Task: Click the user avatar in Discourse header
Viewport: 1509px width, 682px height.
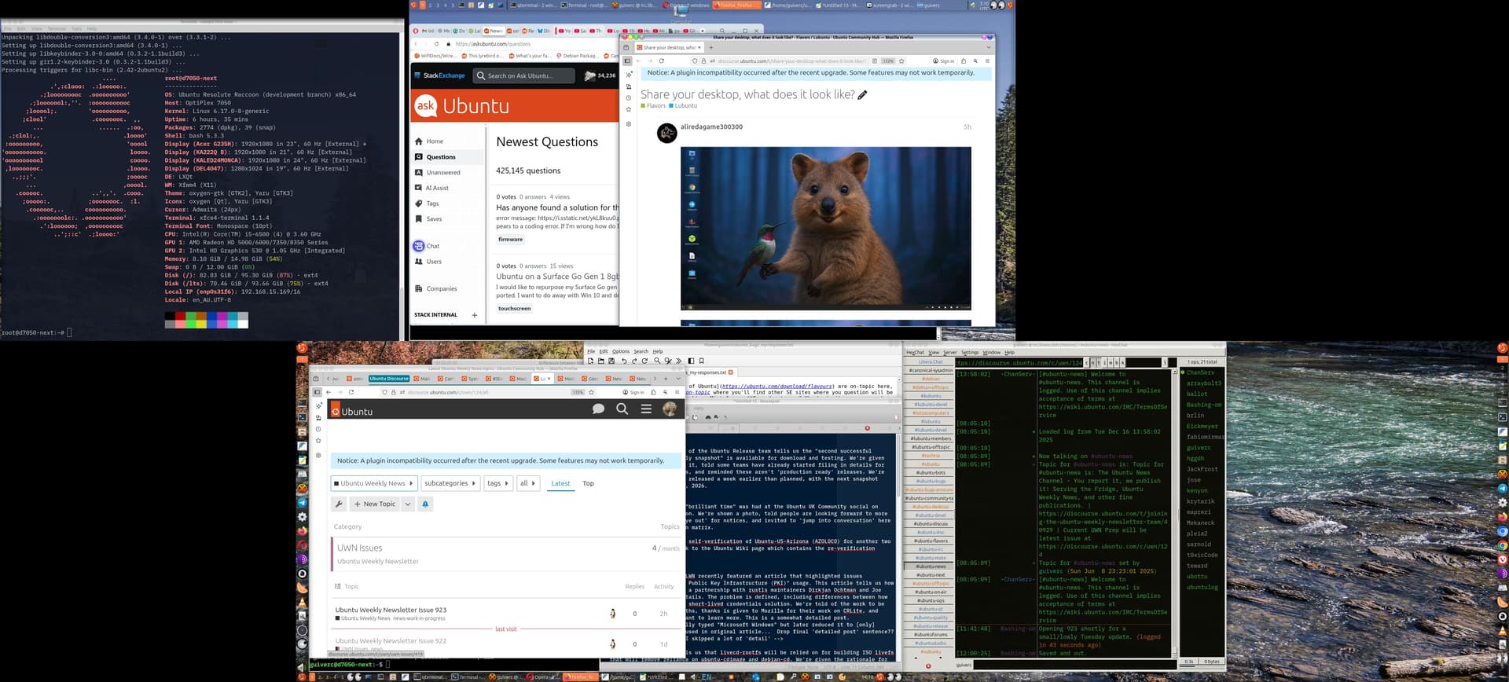Action: click(x=670, y=409)
